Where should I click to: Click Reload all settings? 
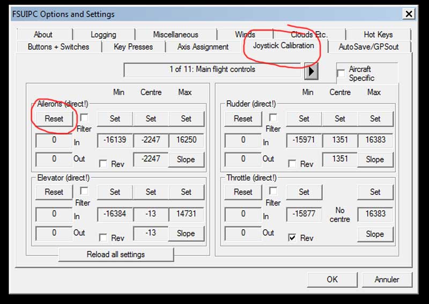click(116, 255)
